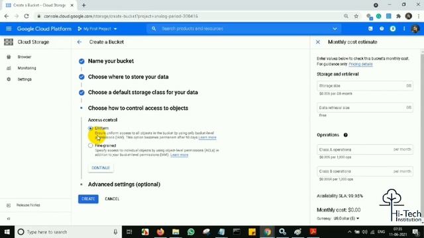
Task: Open the three-dot settings menu in header
Action: 404,28
